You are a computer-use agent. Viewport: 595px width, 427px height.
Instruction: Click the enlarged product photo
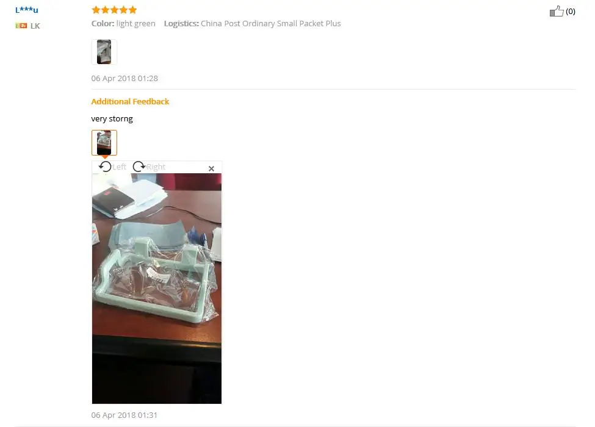[x=157, y=289]
